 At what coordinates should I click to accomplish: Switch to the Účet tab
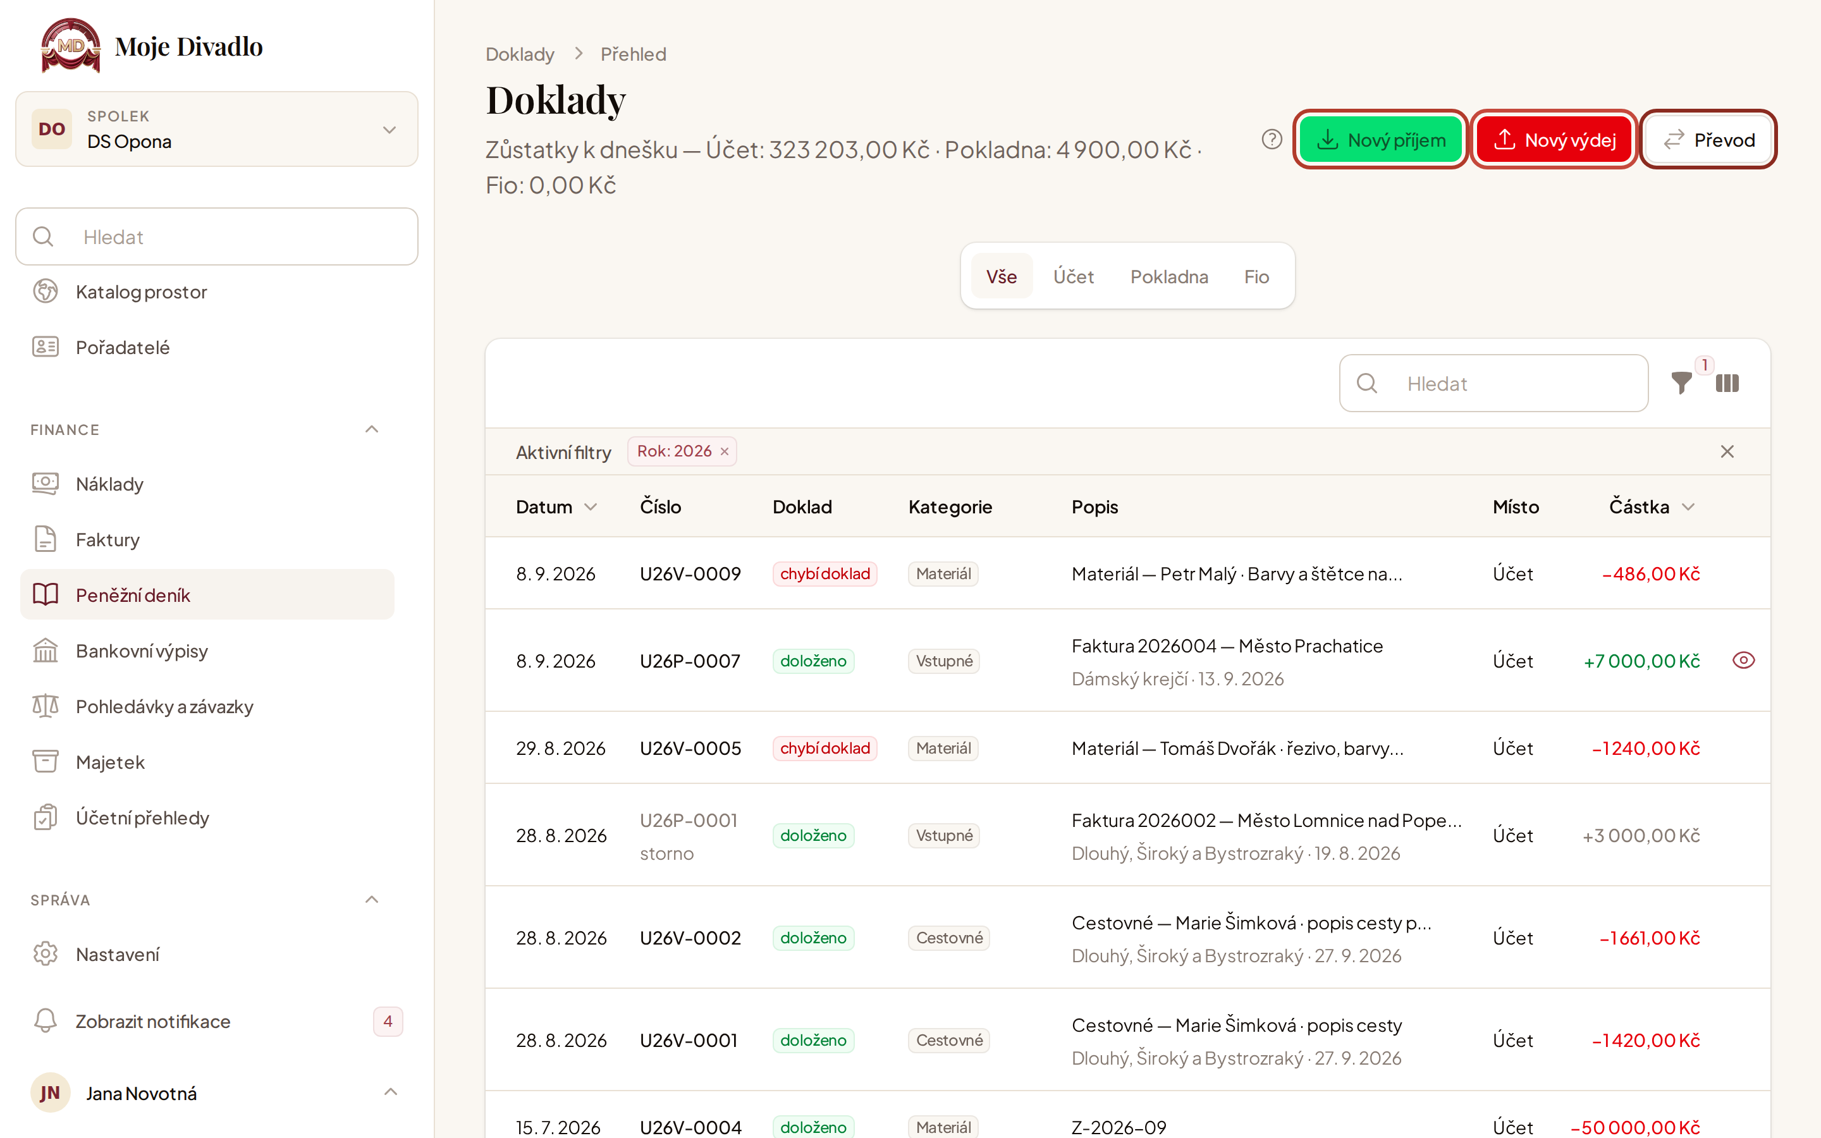(x=1072, y=276)
